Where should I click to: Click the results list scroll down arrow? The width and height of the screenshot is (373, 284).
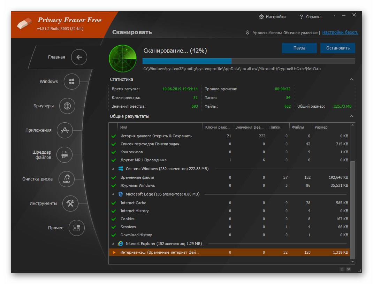[353, 262]
